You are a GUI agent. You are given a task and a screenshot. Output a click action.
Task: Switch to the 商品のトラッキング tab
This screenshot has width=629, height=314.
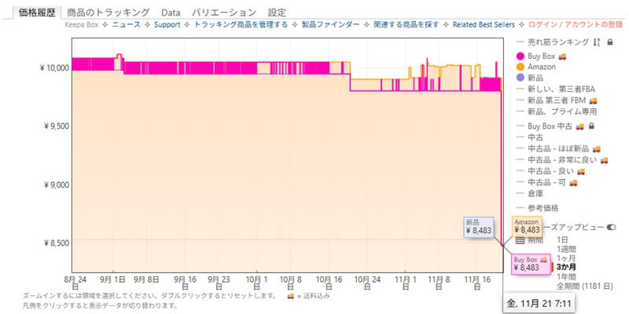pos(108,13)
